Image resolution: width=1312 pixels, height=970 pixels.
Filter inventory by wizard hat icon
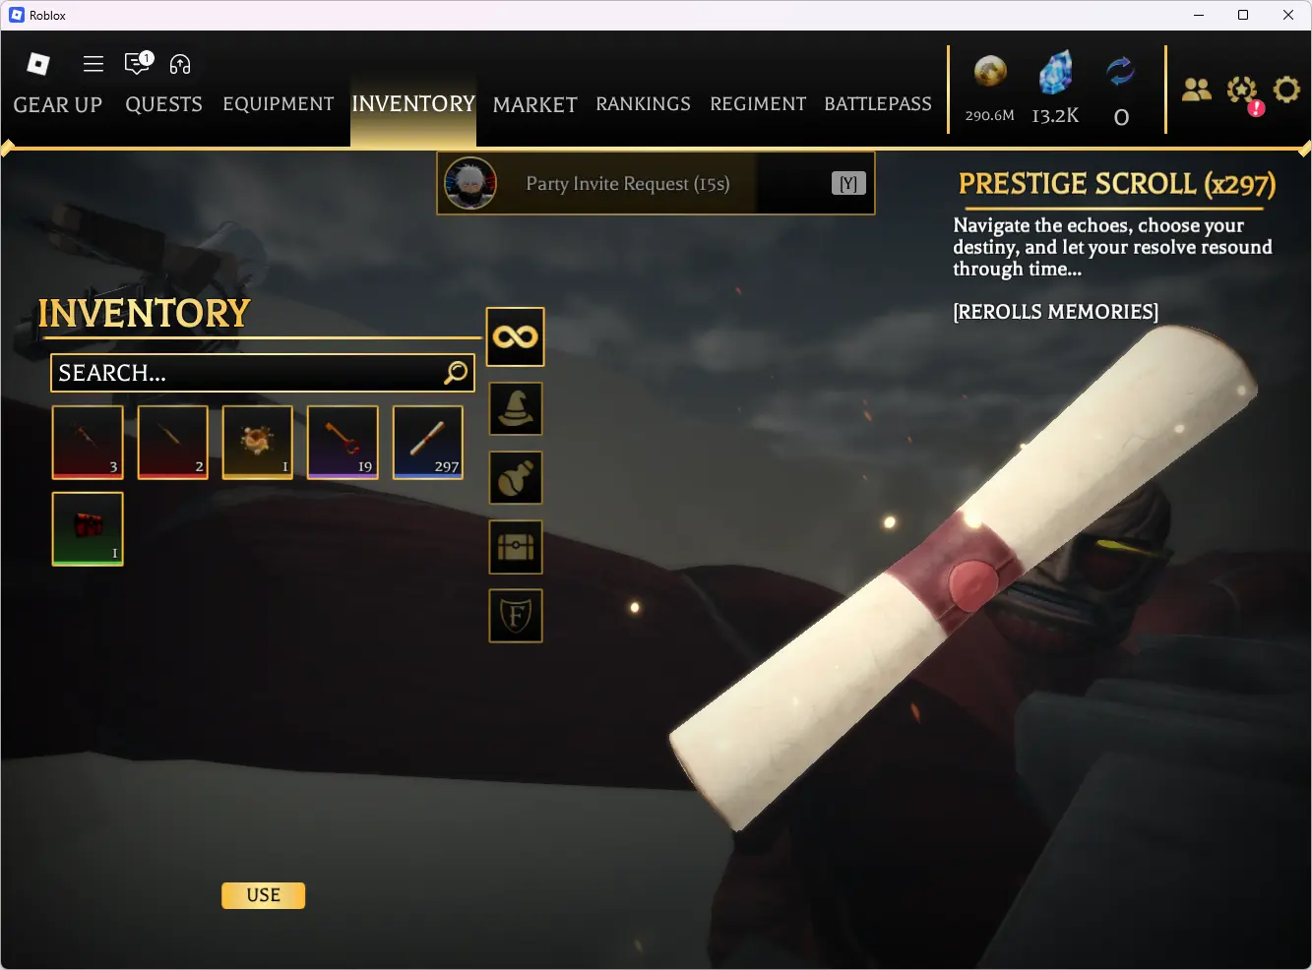click(516, 409)
